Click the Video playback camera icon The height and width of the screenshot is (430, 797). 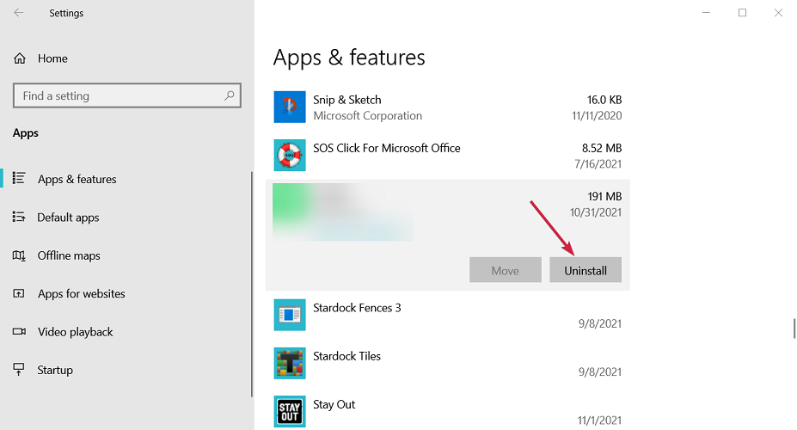tap(19, 331)
